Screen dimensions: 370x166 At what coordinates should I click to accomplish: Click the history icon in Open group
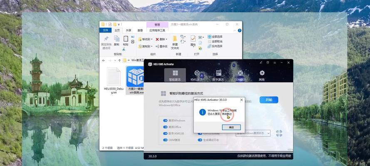[200, 48]
